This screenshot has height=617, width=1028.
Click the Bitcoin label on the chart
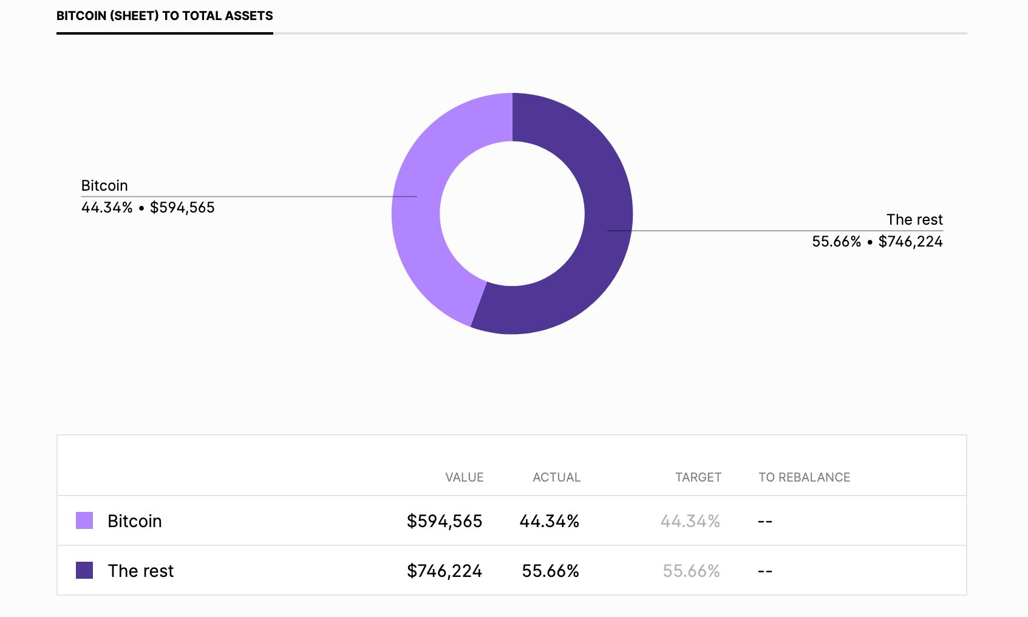[x=104, y=185]
